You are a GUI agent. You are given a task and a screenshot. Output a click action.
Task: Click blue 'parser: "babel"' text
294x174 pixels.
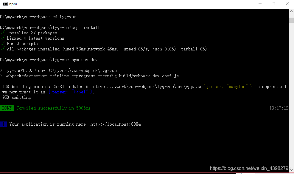[x=71, y=92]
